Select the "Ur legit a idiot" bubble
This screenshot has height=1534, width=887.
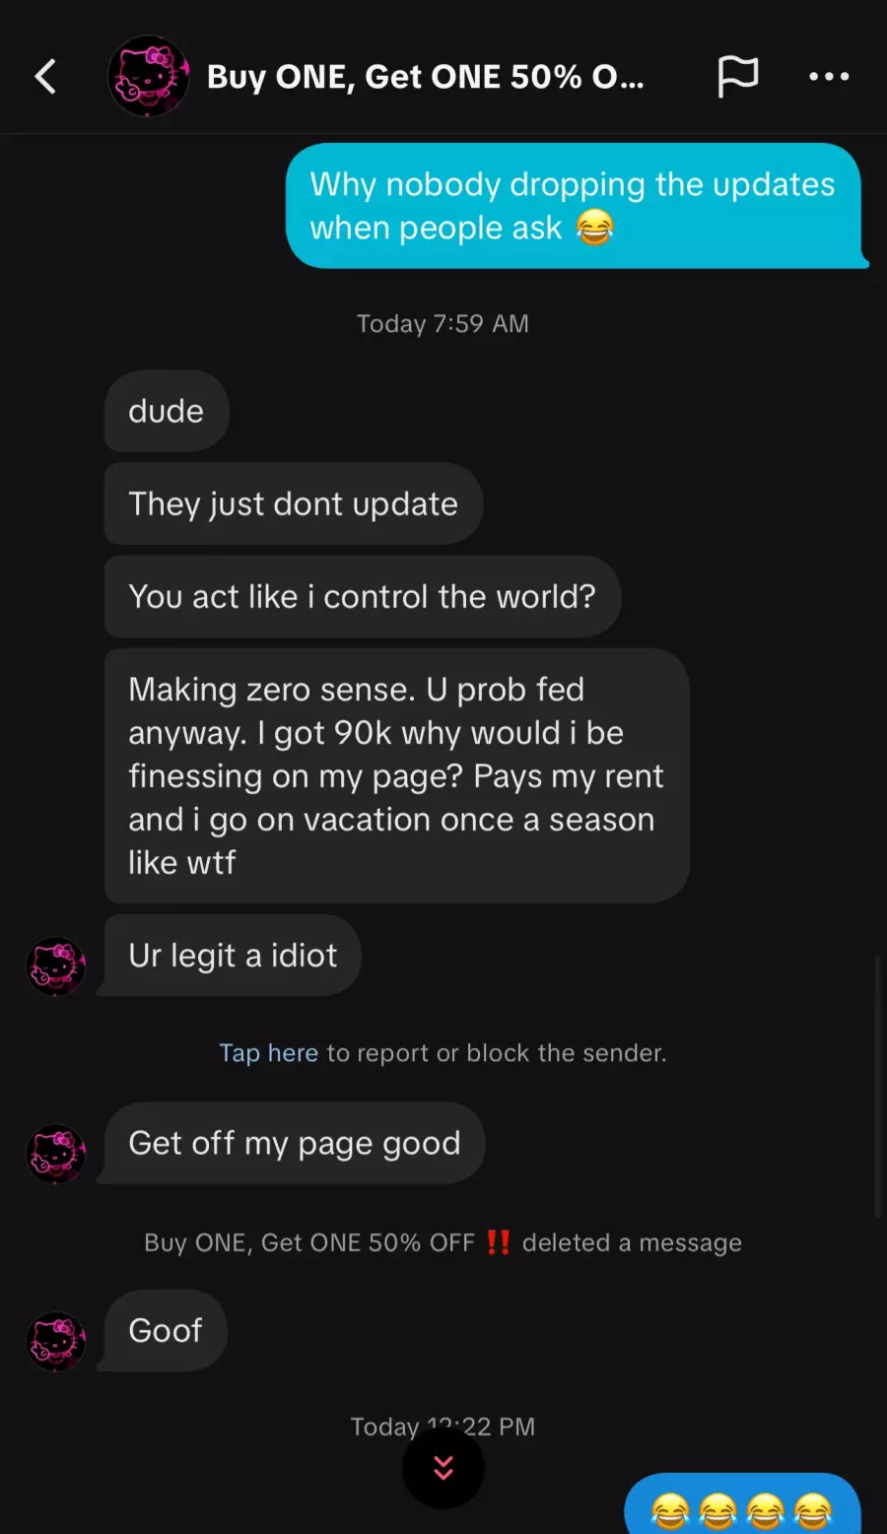tap(232, 955)
